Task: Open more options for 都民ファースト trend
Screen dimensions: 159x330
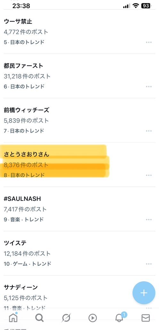Action: (149, 87)
